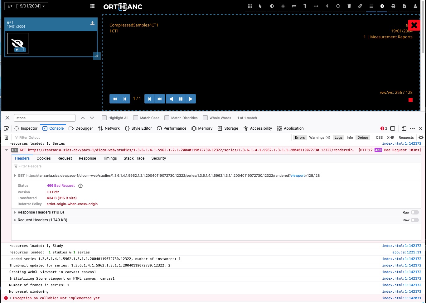
Task: Toggle the Debug filter
Action: (x=363, y=137)
